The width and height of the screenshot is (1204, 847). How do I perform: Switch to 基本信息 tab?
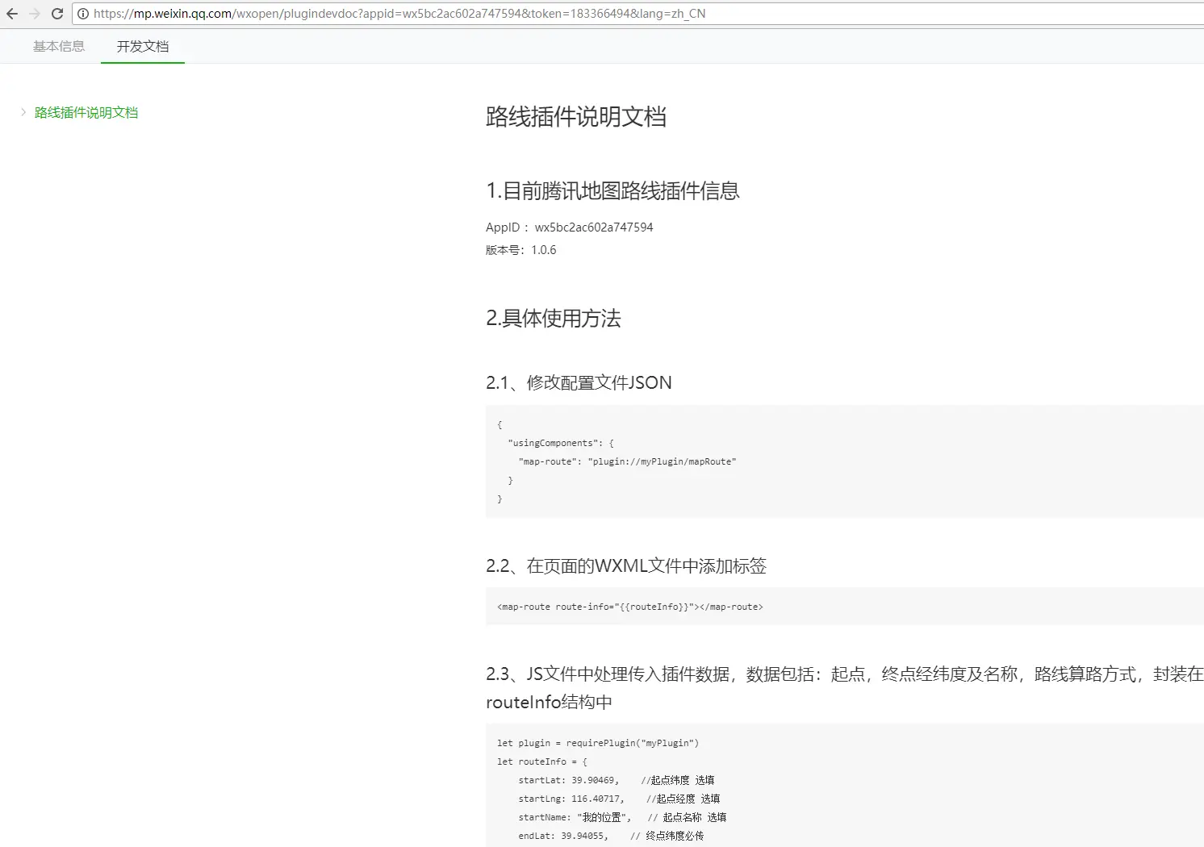(x=59, y=47)
